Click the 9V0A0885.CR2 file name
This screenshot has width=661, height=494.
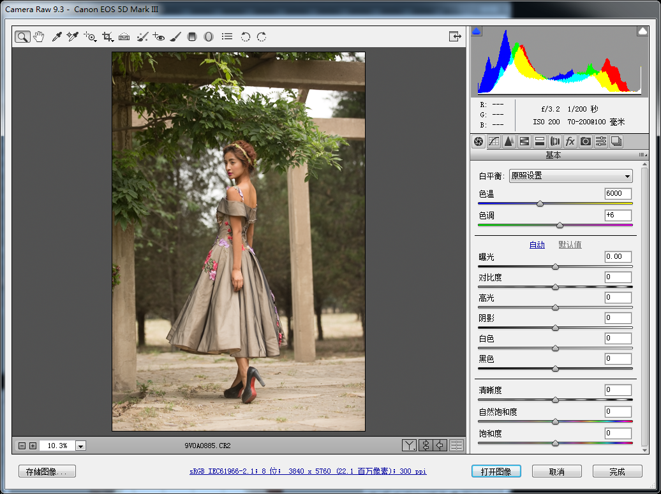tap(207, 446)
